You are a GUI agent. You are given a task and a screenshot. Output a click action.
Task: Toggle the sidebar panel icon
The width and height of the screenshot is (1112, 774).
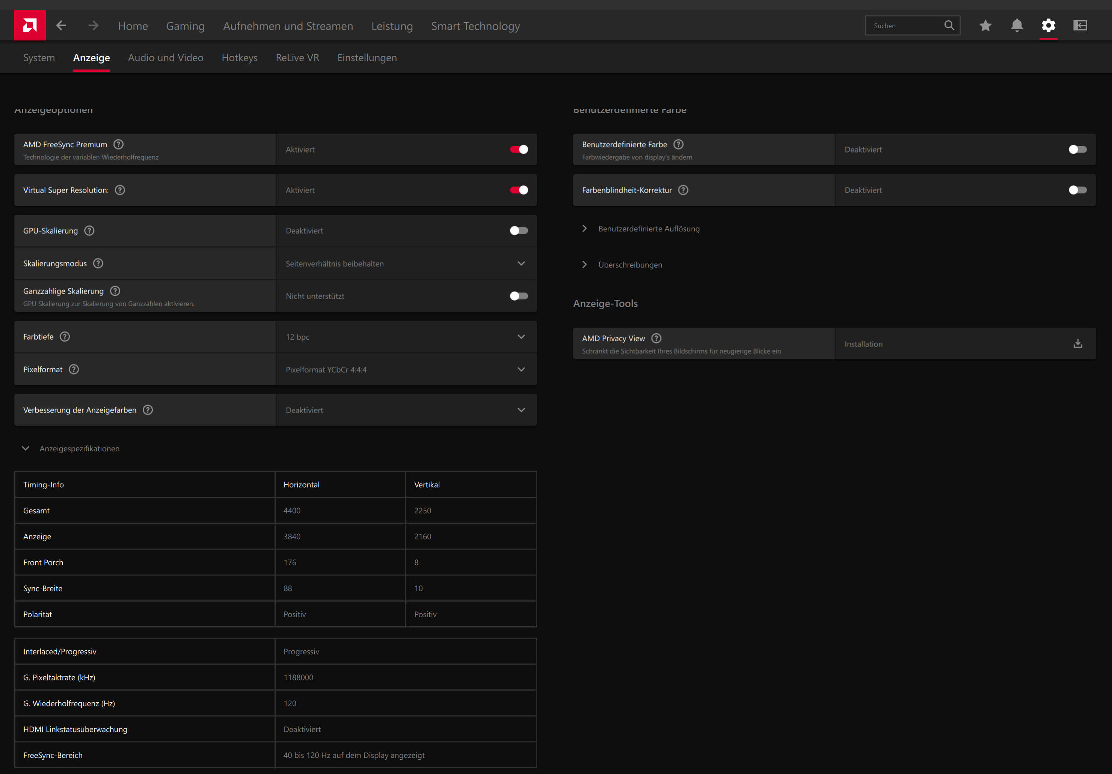tap(1080, 25)
